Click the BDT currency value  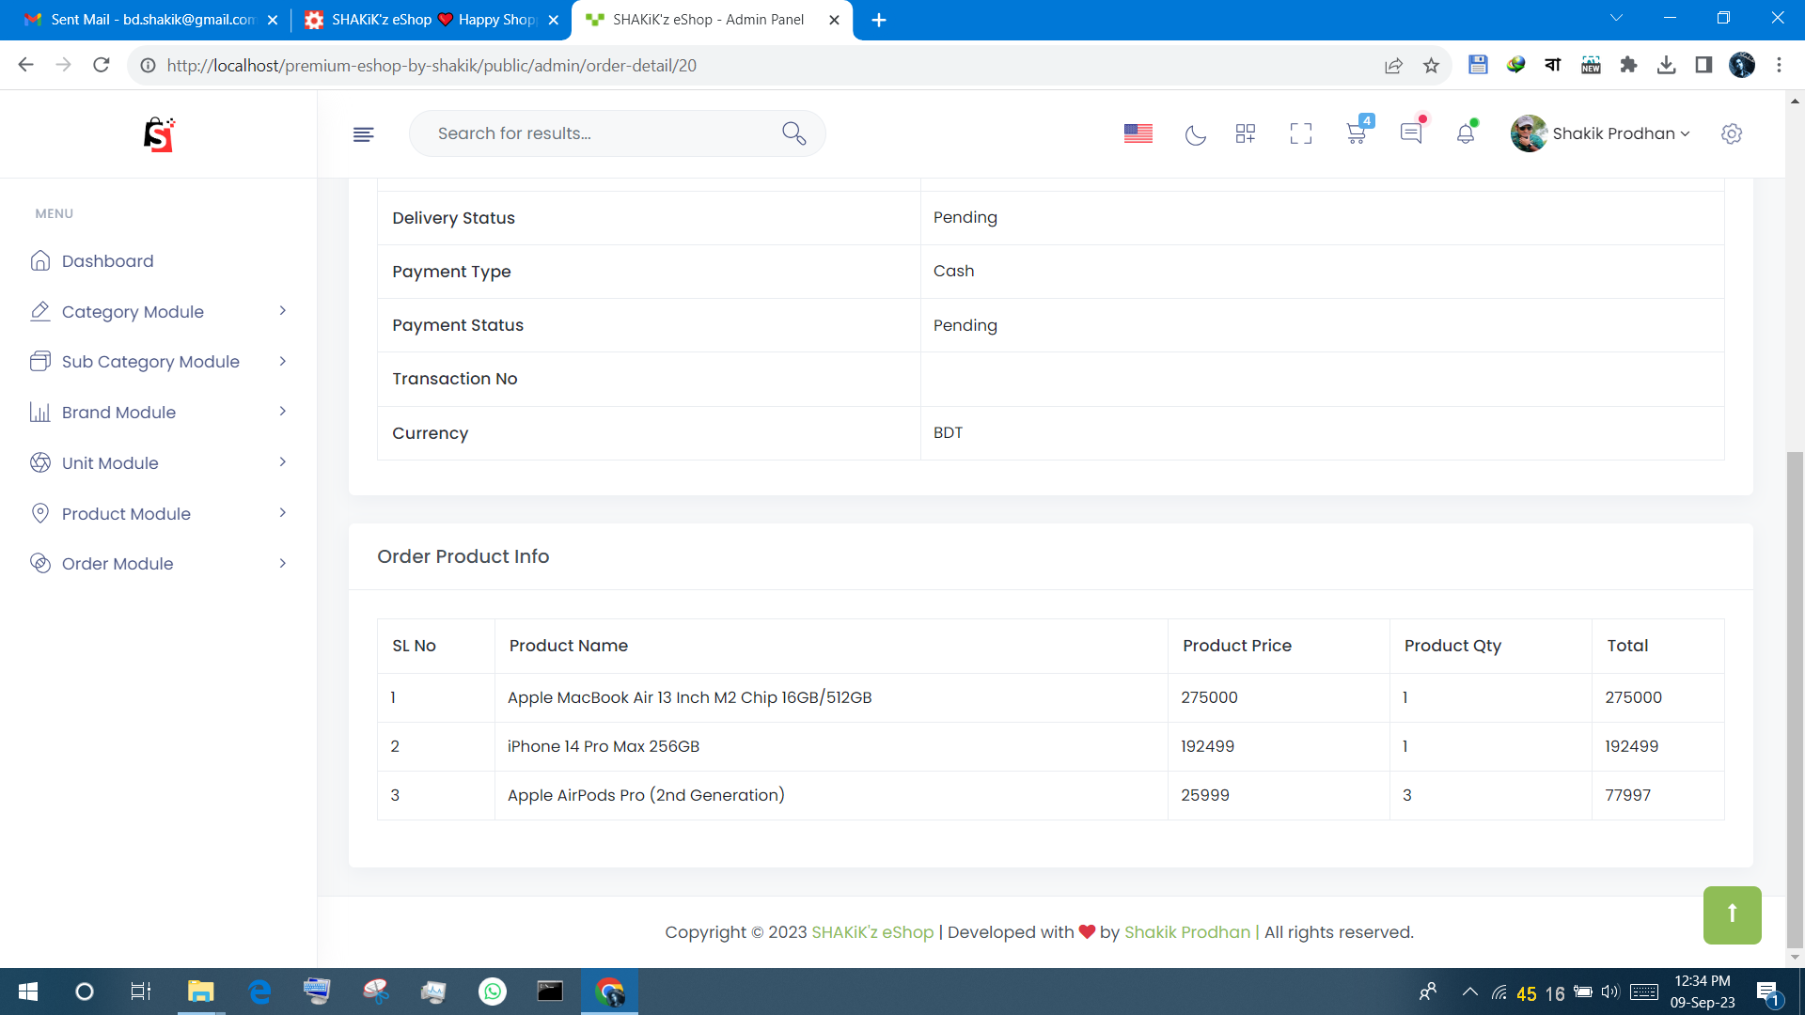point(948,432)
